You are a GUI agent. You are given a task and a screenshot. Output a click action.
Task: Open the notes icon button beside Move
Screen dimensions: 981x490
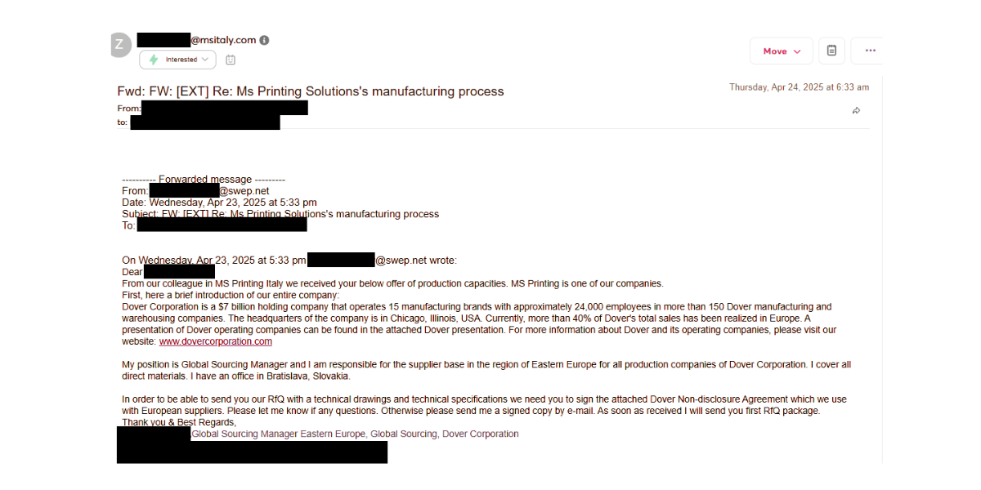(x=831, y=51)
